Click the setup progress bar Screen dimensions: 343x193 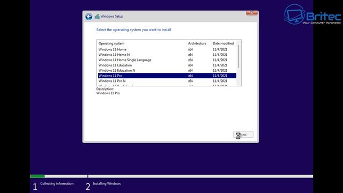[x=171, y=176]
